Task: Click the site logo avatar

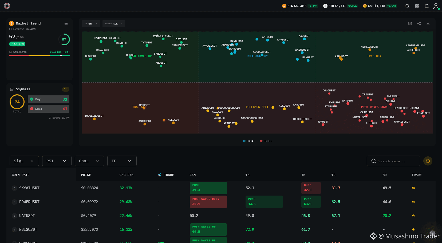Action: click(7, 6)
